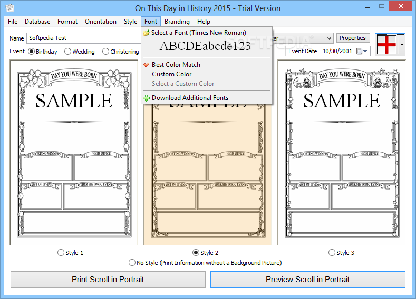Maximize the application window
The width and height of the screenshot is (416, 299).
tap(382, 6)
